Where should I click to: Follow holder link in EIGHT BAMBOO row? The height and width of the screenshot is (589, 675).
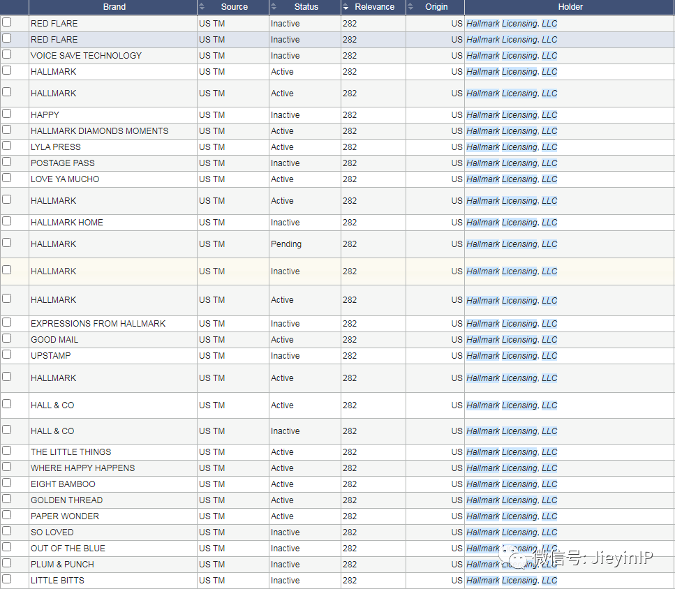pyautogui.click(x=512, y=484)
